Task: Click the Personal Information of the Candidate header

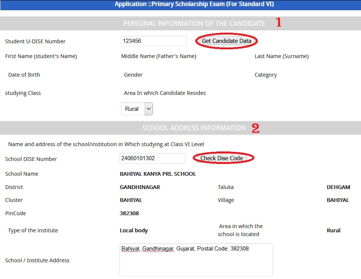Action: point(194,24)
